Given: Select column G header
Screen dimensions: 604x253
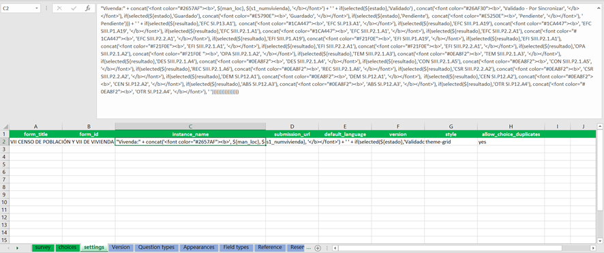Looking at the screenshot, I should [x=451, y=126].
